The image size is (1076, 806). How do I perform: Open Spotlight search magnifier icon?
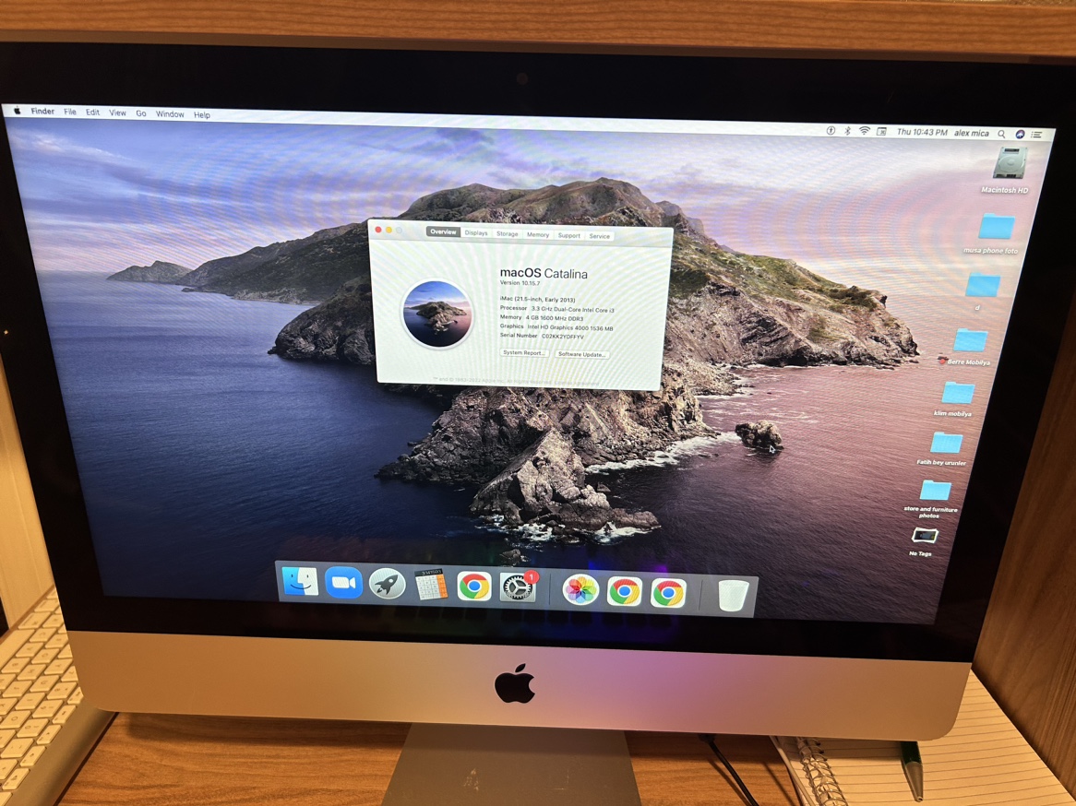pyautogui.click(x=1002, y=134)
